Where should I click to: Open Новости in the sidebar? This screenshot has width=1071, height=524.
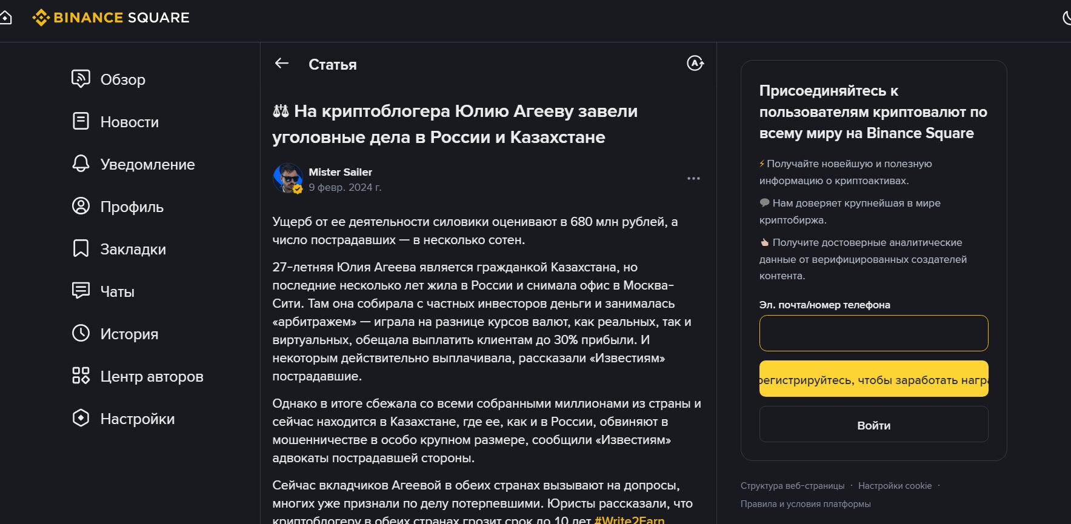point(116,122)
